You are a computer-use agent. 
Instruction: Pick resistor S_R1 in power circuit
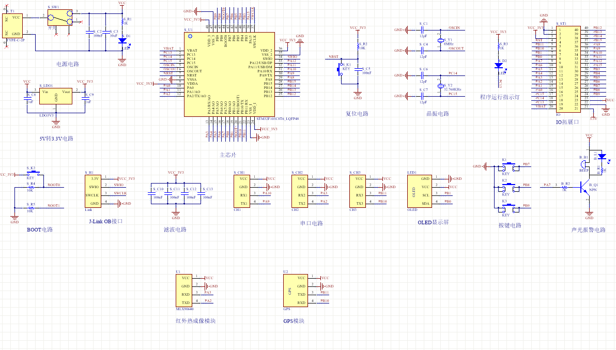[x=122, y=21]
